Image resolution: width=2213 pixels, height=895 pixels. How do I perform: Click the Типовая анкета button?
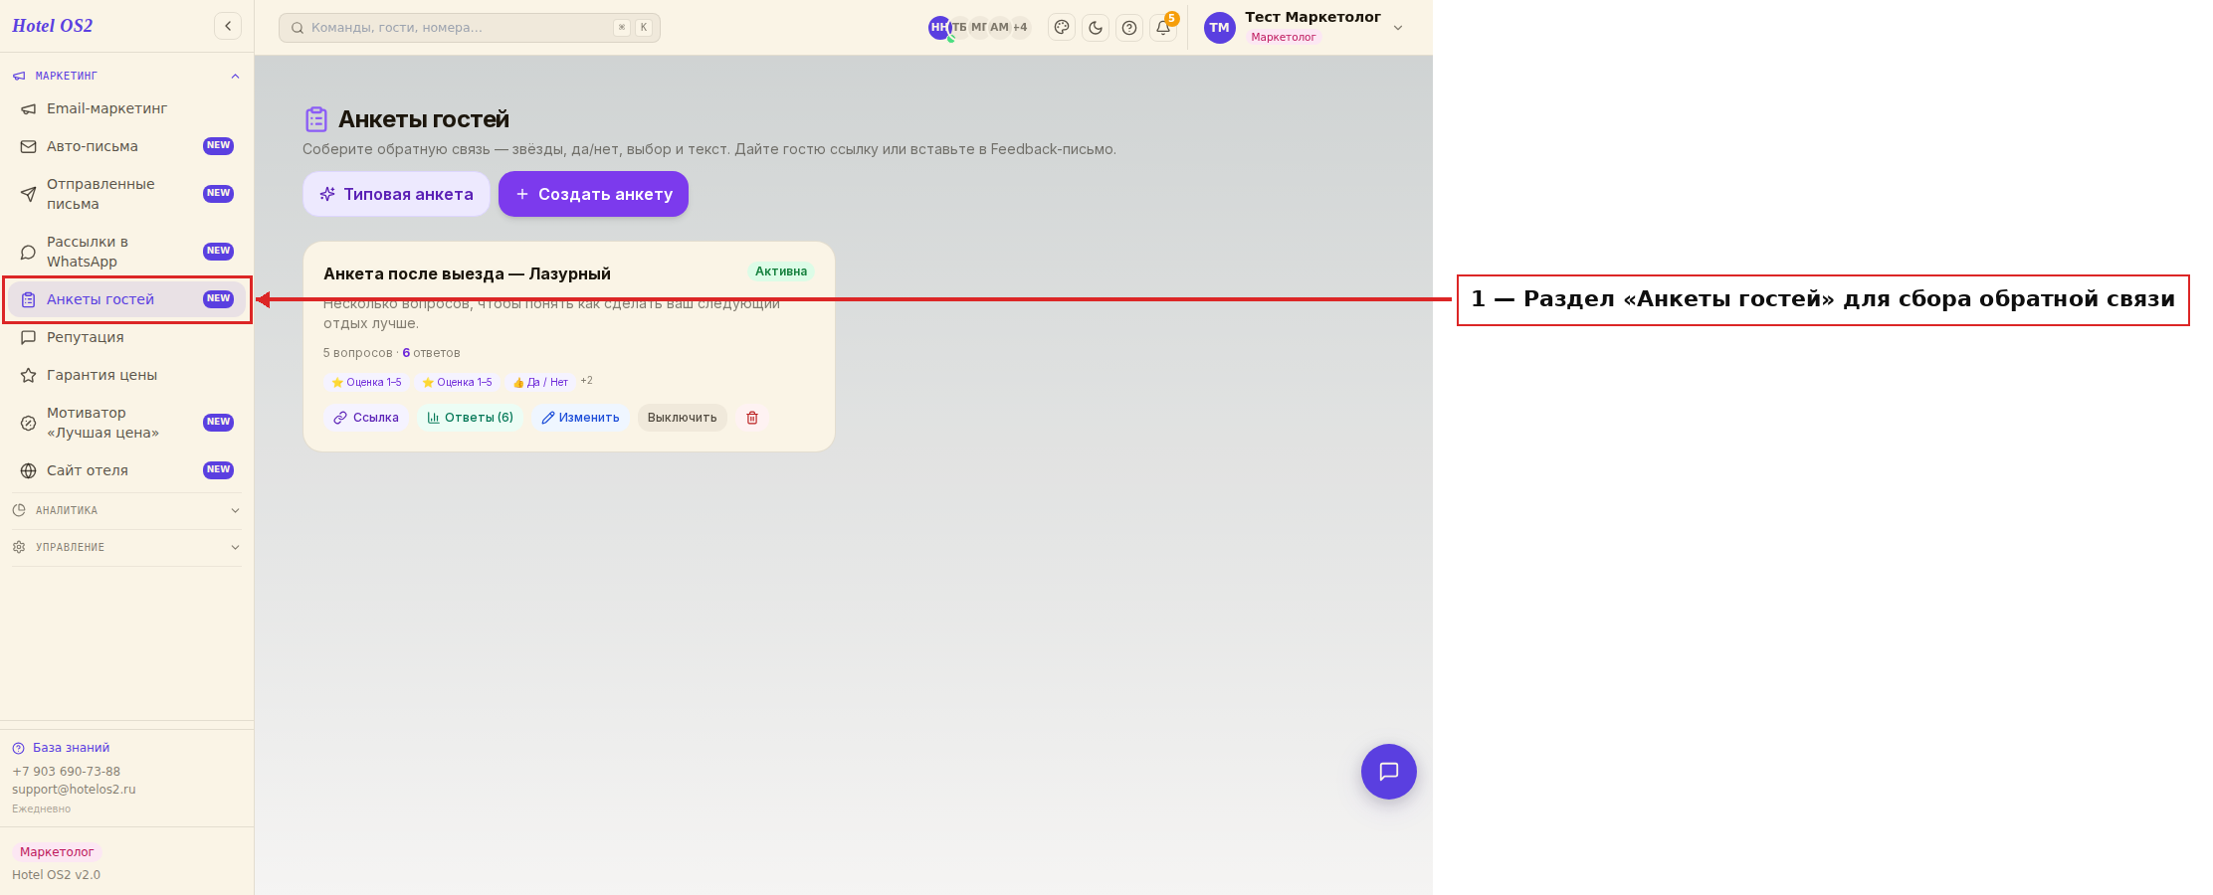pos(396,194)
